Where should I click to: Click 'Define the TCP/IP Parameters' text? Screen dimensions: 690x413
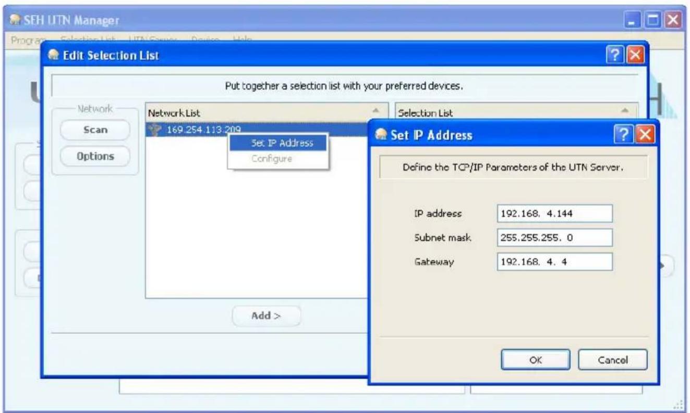tap(513, 169)
